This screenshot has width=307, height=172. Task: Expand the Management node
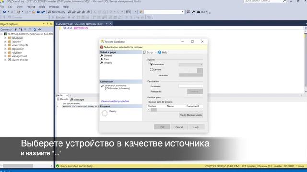5,56
